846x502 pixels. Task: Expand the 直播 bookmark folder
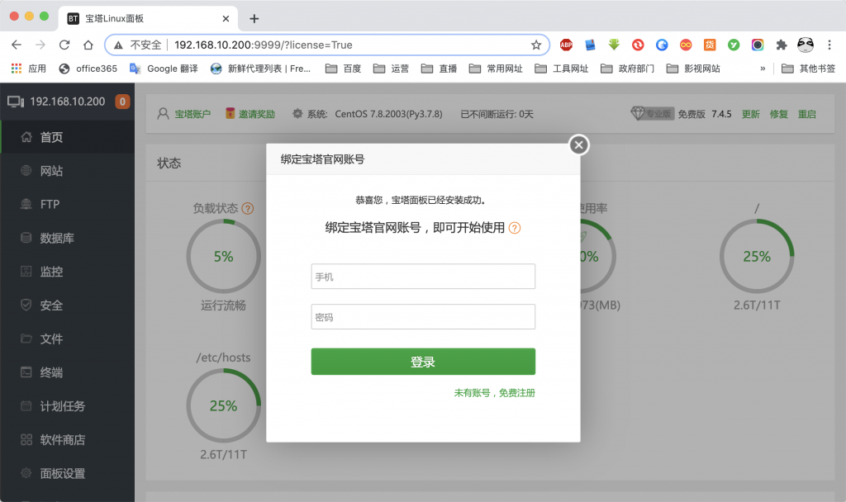tap(440, 69)
